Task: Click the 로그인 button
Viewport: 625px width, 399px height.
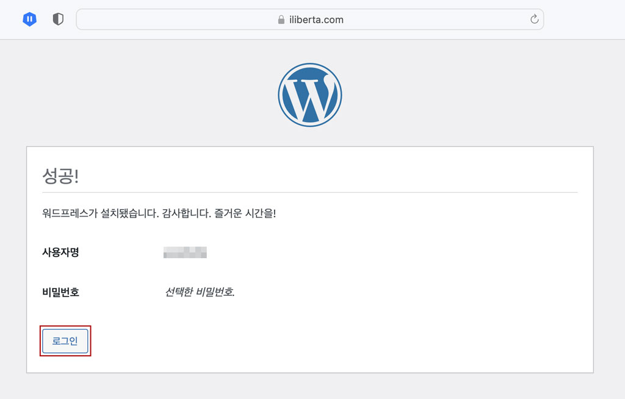Action: (65, 341)
